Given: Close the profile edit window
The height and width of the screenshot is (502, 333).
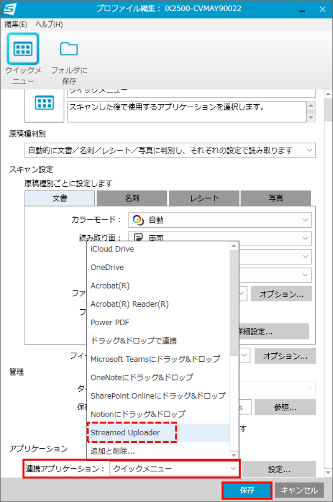Looking at the screenshot, I should (322, 9).
